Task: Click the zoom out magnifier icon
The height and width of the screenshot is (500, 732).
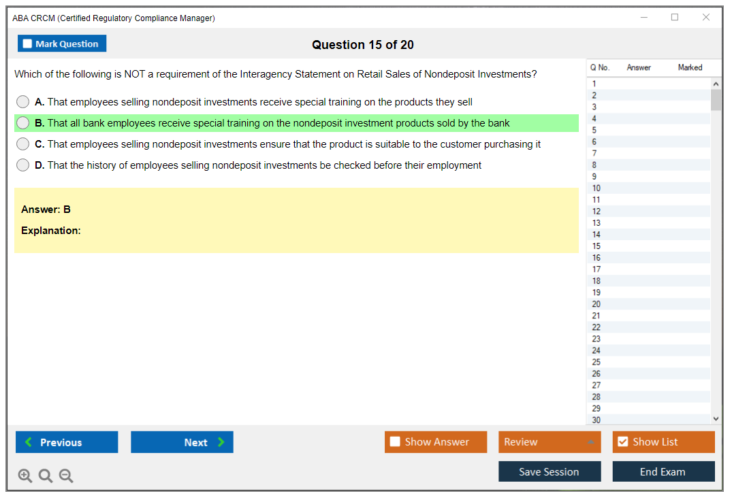Action: click(66, 476)
